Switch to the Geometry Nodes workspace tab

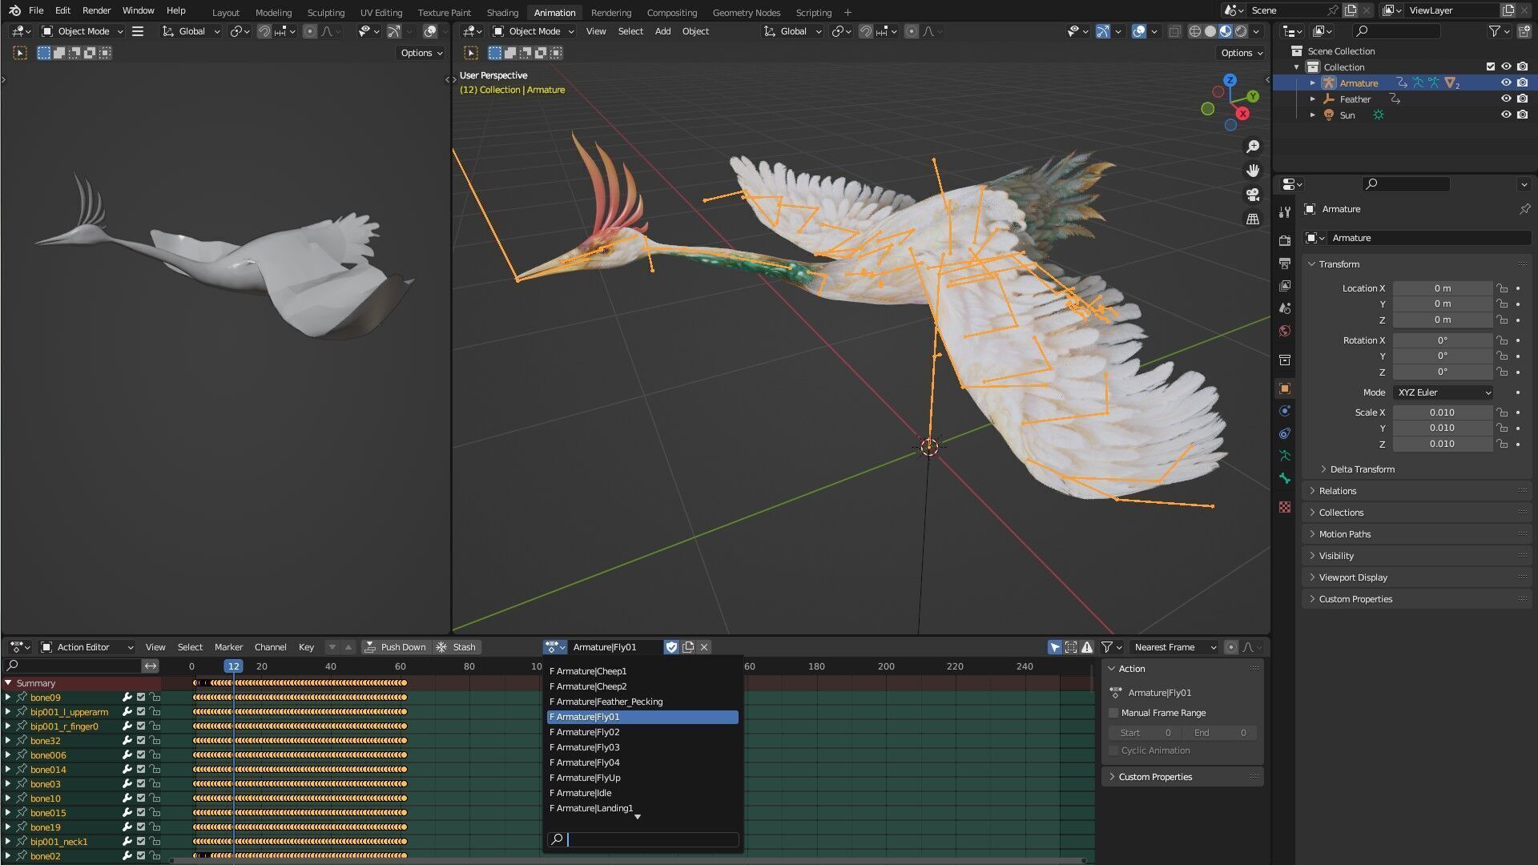tap(746, 13)
